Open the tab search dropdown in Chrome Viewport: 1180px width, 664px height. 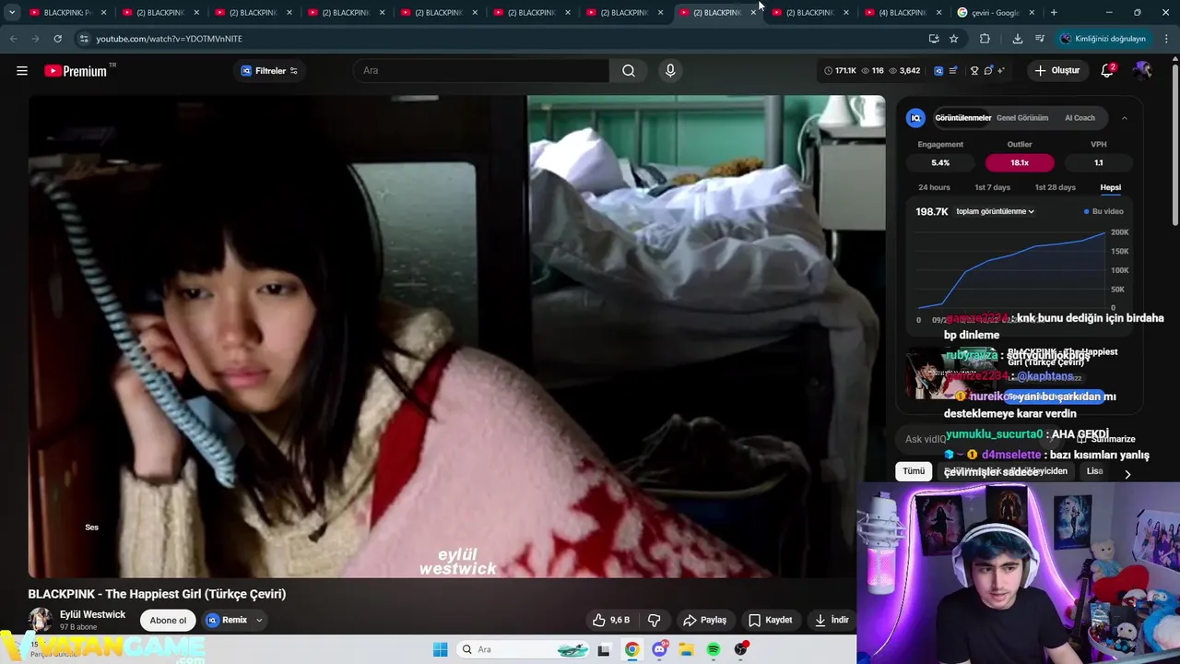pos(12,12)
